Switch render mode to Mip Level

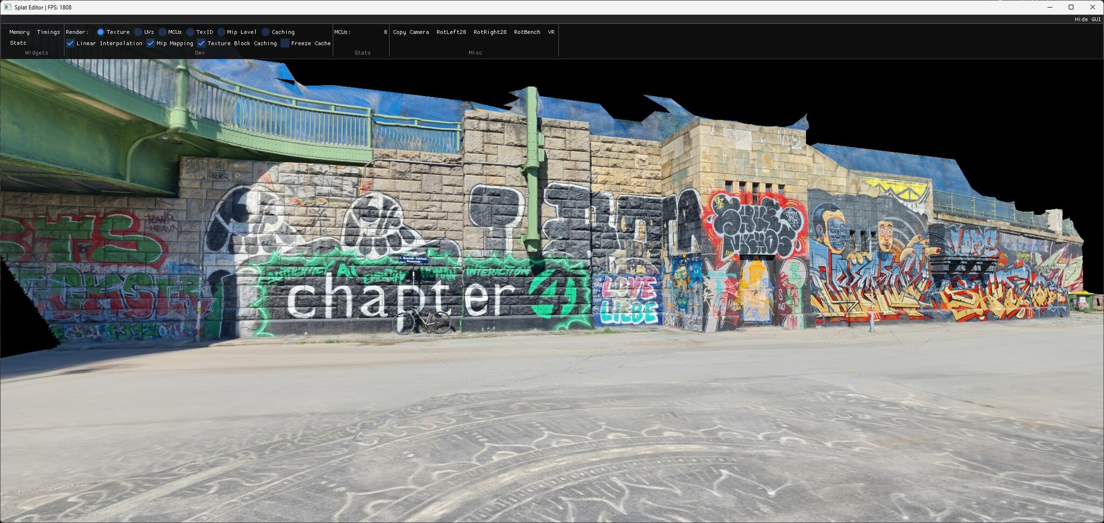click(x=221, y=32)
